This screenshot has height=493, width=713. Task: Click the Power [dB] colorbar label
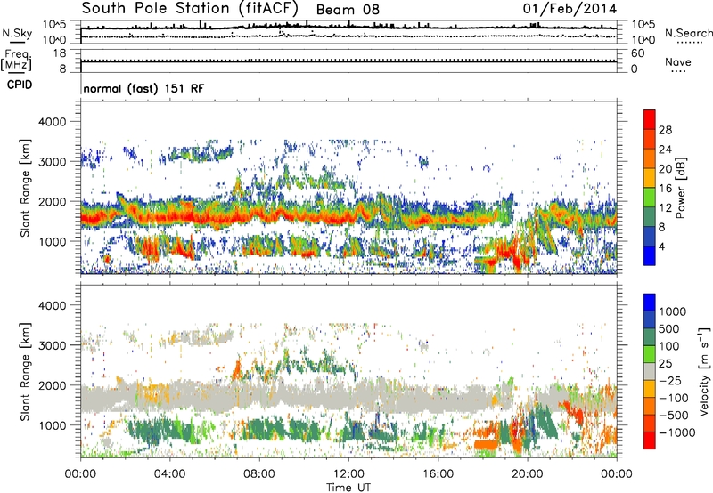pos(681,188)
